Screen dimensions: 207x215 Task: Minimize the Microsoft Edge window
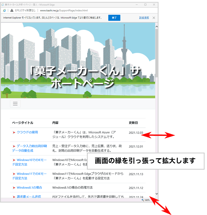[x=137, y=5]
